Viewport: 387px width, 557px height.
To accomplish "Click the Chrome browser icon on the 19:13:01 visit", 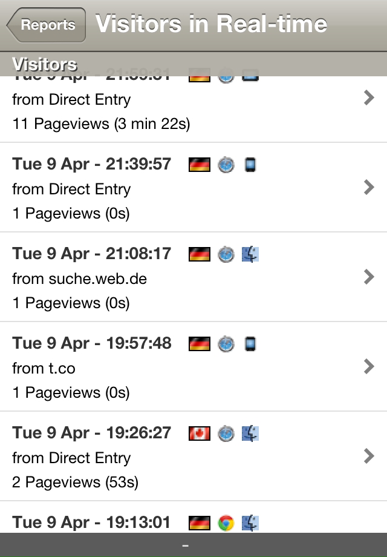I will pyautogui.click(x=226, y=523).
